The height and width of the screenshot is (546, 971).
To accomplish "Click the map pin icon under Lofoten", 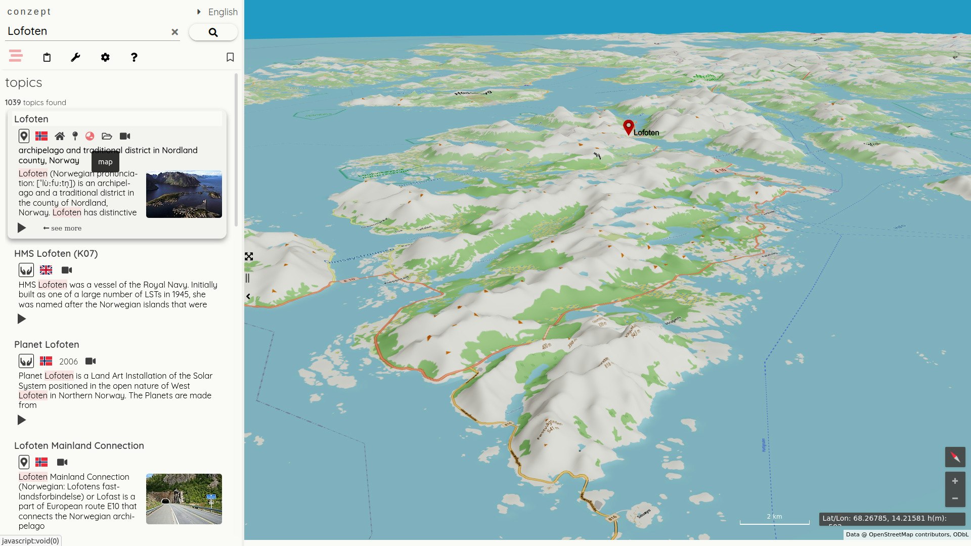I will pyautogui.click(x=24, y=136).
